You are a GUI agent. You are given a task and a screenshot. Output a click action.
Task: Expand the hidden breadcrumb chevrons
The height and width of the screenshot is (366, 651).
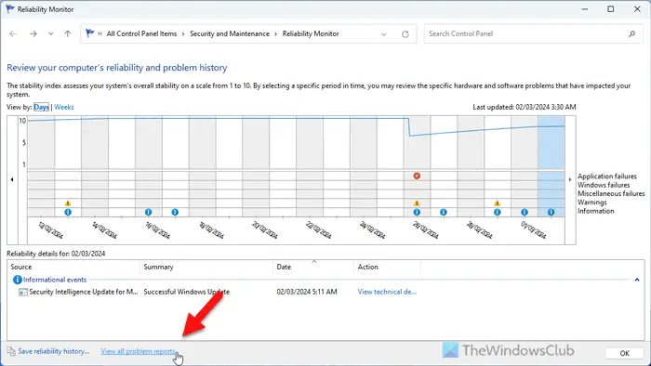point(100,33)
